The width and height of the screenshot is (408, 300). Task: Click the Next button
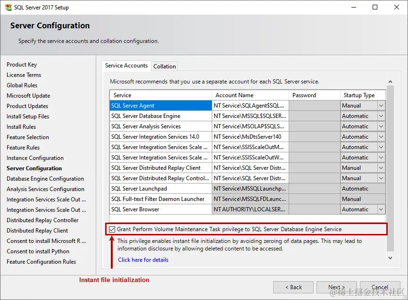click(336, 287)
